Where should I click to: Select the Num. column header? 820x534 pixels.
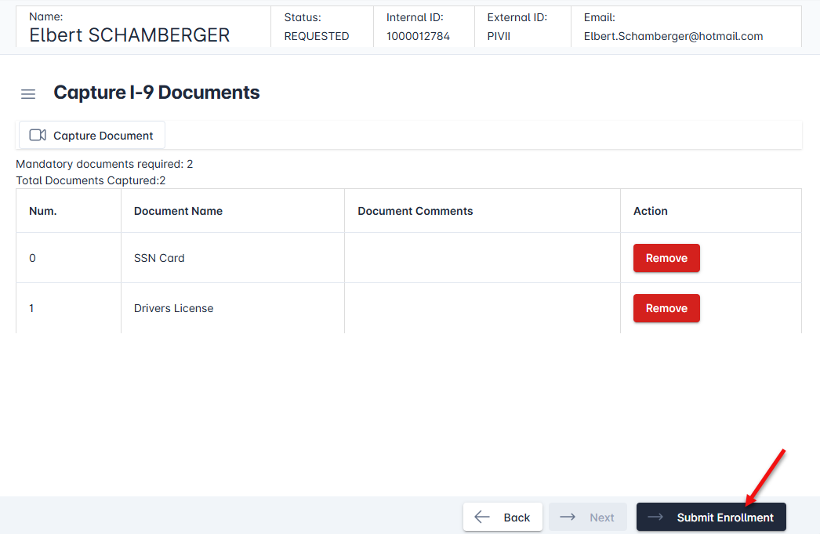coord(43,211)
